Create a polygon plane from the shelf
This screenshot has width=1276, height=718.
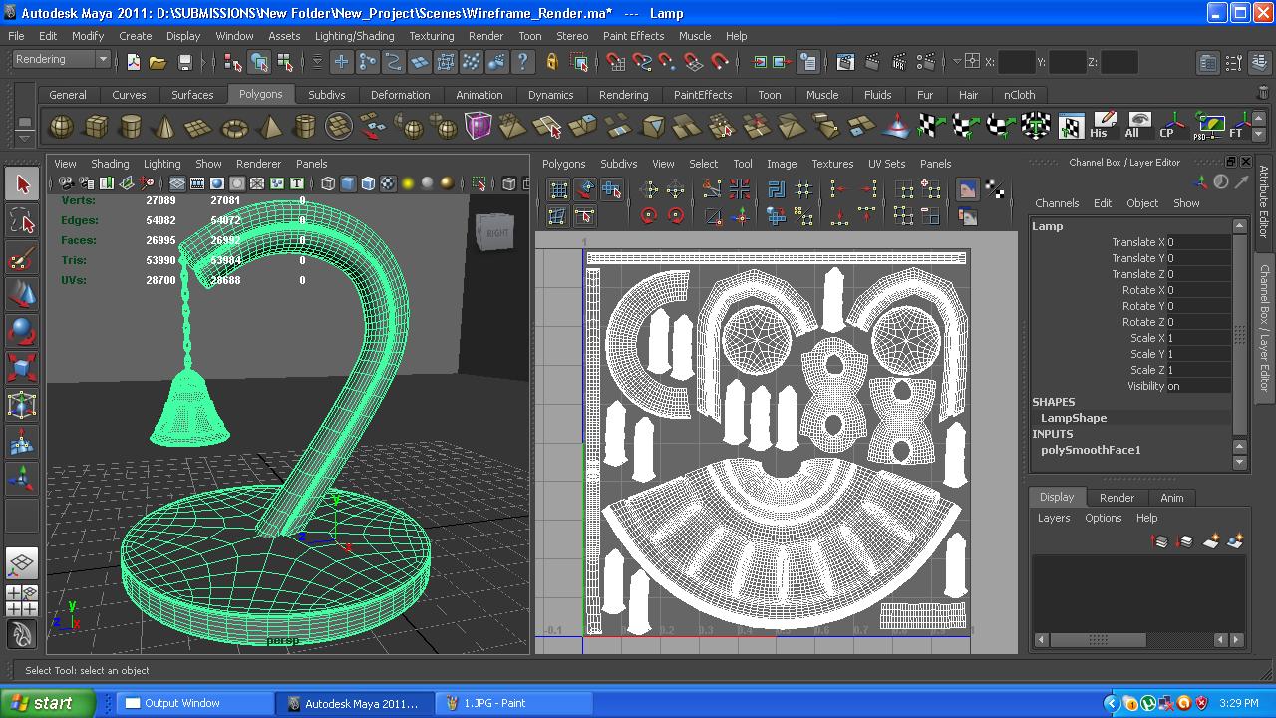(200, 127)
